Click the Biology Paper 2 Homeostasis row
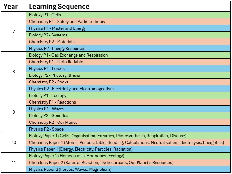The height and width of the screenshot is (174, 232). point(76,156)
